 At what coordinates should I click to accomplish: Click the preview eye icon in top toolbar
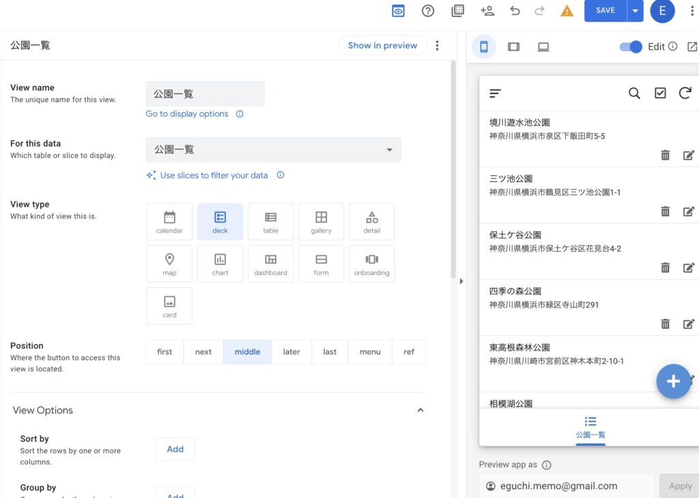(398, 11)
